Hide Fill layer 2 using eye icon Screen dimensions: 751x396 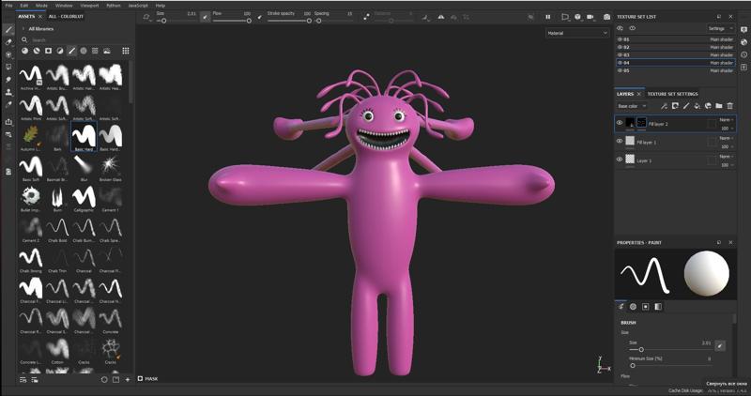click(620, 123)
